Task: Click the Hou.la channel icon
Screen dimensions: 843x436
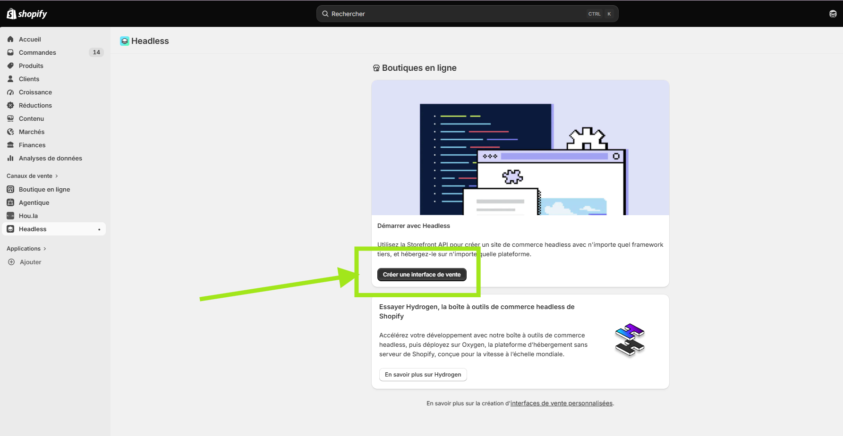Action: point(10,216)
